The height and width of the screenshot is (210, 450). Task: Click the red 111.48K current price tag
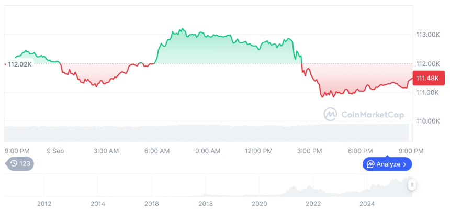point(428,78)
